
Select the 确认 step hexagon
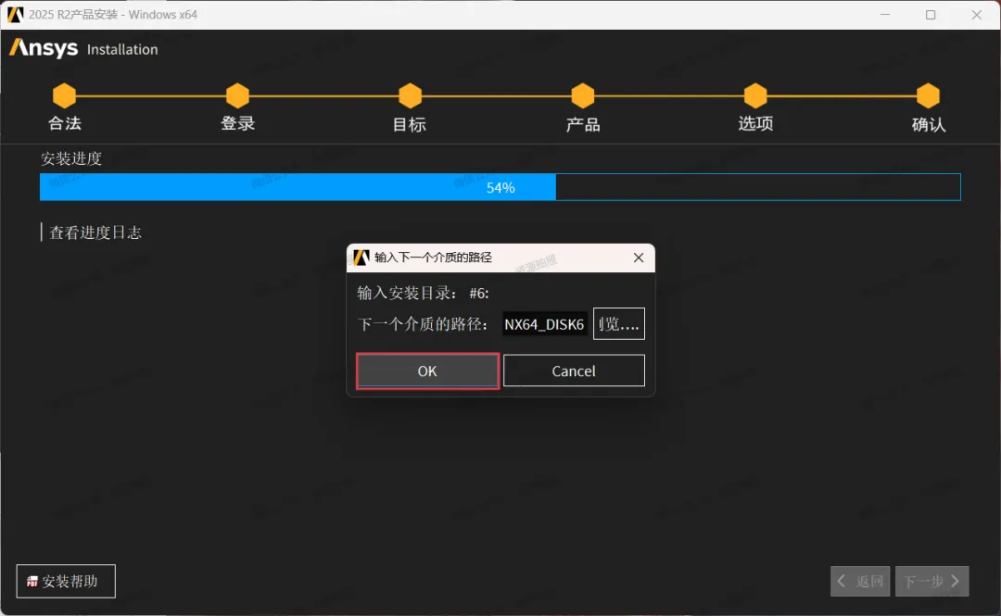(x=928, y=95)
